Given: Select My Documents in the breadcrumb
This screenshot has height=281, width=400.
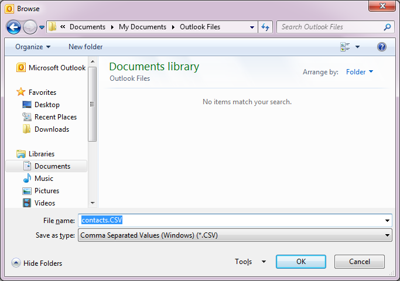Looking at the screenshot, I should tap(142, 27).
